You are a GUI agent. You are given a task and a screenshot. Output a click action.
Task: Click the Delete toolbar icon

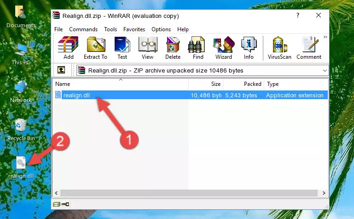[x=173, y=48]
